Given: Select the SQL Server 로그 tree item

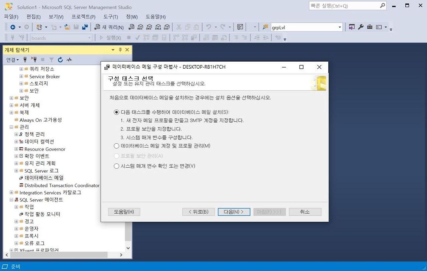Looking at the screenshot, I should 41,171.
